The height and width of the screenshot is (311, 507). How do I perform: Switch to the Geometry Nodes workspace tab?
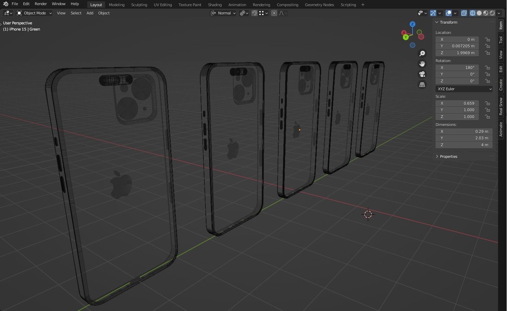click(x=319, y=5)
